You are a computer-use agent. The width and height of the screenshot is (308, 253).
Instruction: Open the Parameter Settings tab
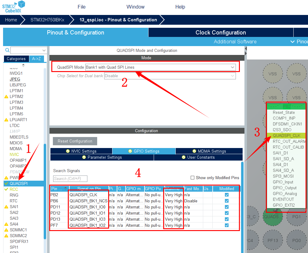pyautogui.click(x=102, y=157)
